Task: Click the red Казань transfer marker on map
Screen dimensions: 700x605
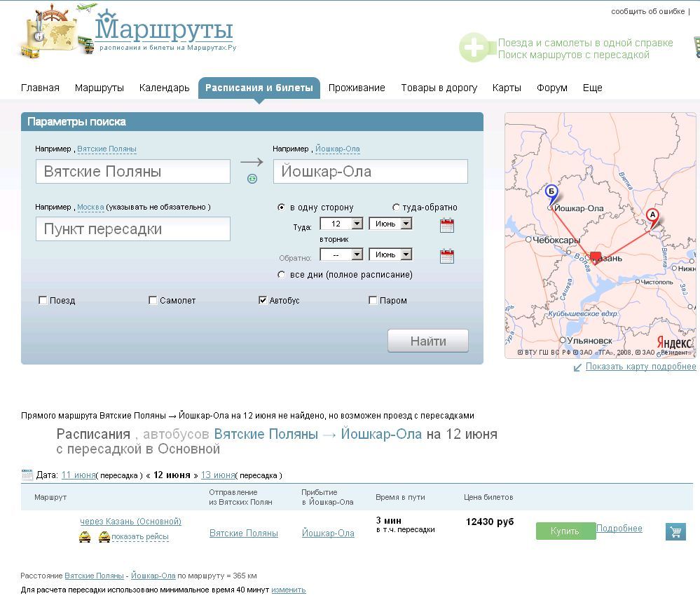Action: (x=596, y=257)
